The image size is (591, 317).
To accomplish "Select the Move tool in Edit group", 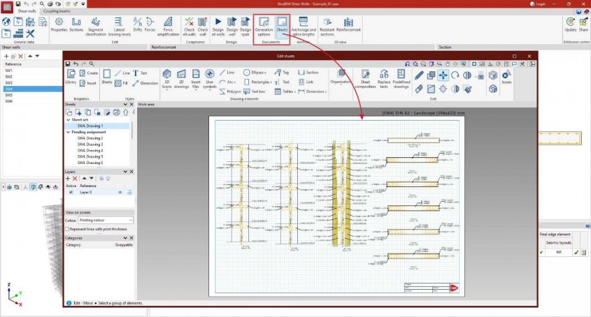I will point(443,75).
